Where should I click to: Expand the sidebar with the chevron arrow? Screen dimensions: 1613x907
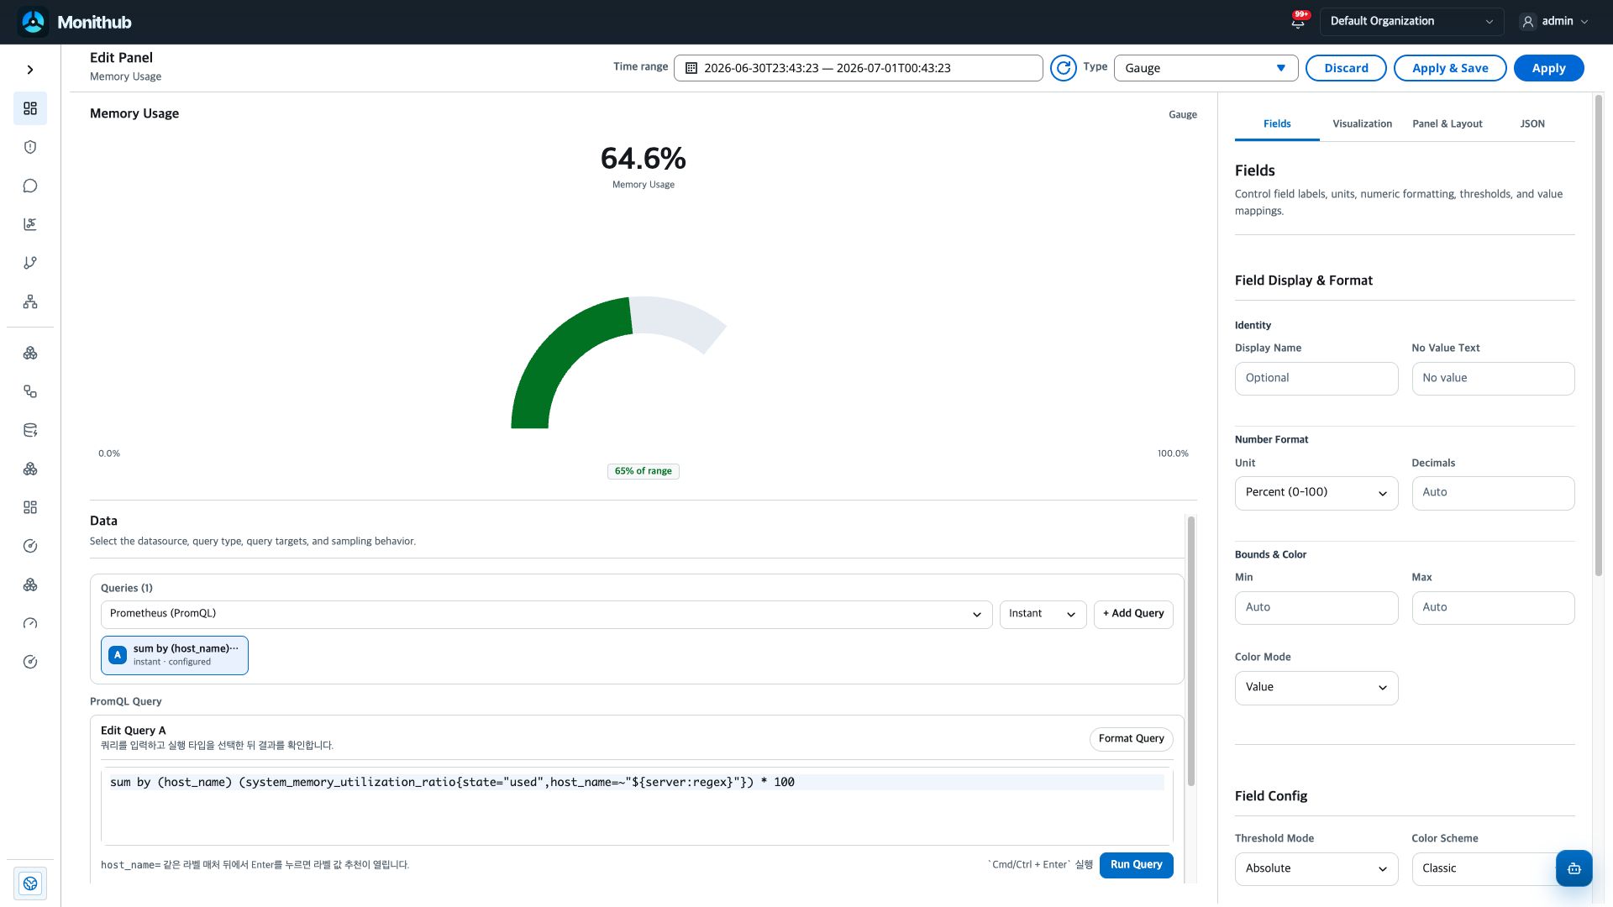coord(30,70)
